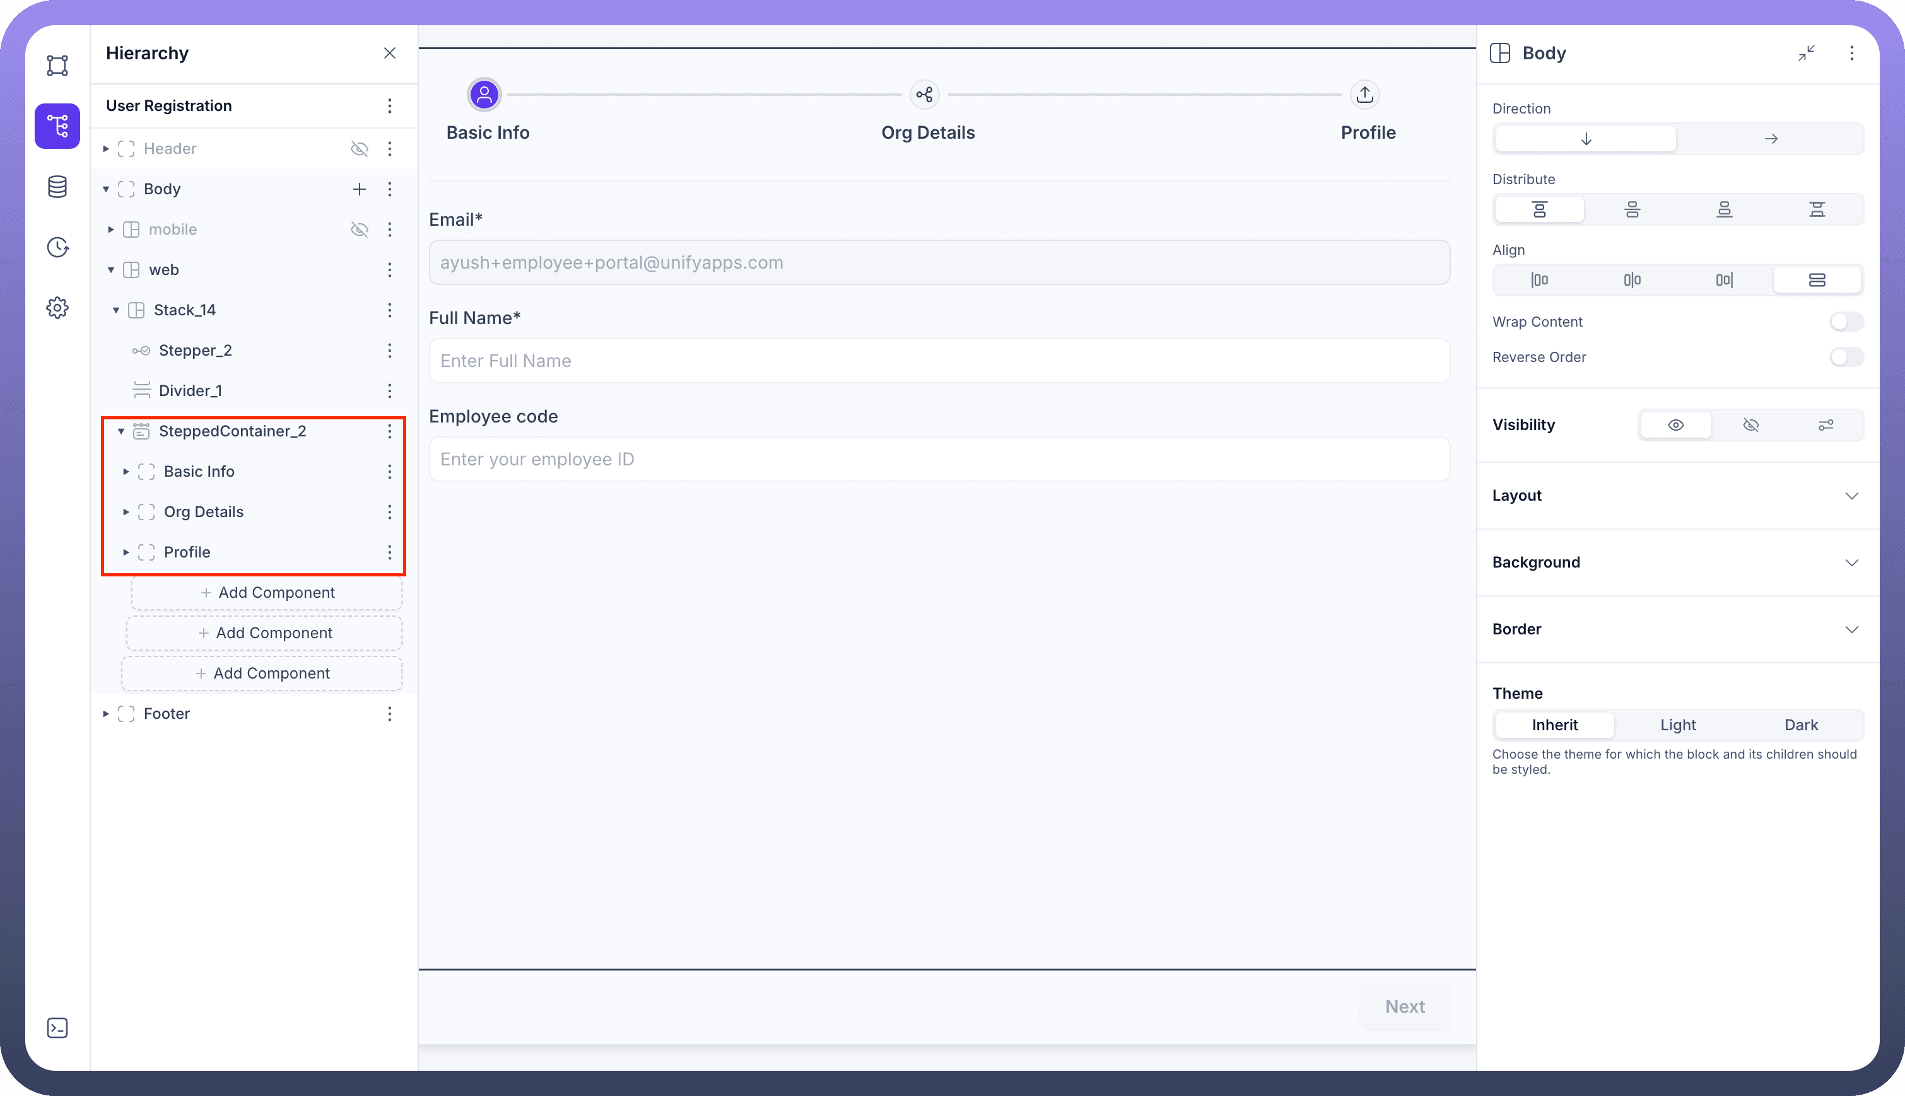This screenshot has height=1096, width=1905.
Task: Toggle visibility of the Header layer
Action: click(x=359, y=149)
